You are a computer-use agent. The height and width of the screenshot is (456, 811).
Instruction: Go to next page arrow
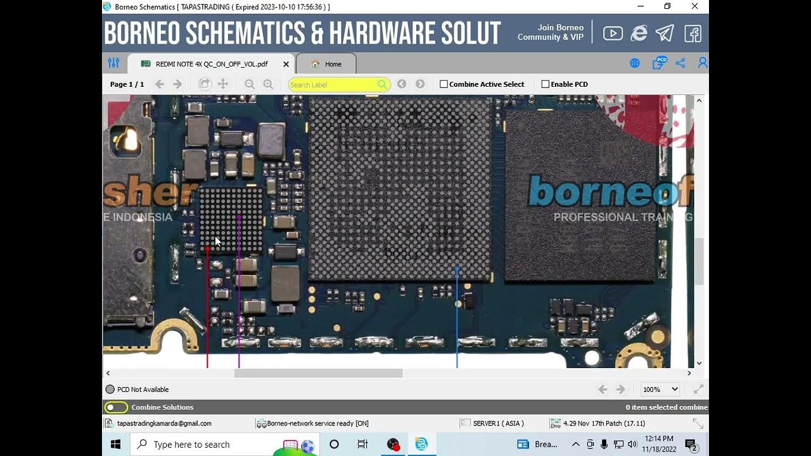[x=177, y=84]
